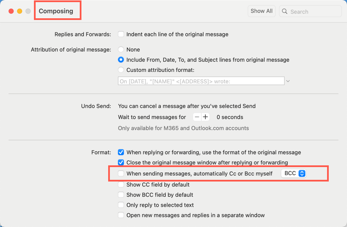Click the custom attribution format text field

pos(201,81)
